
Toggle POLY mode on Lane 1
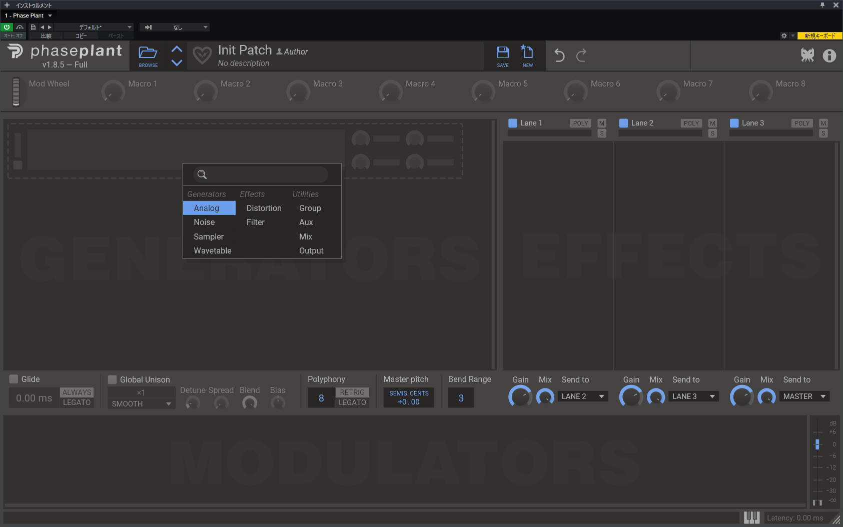click(580, 123)
